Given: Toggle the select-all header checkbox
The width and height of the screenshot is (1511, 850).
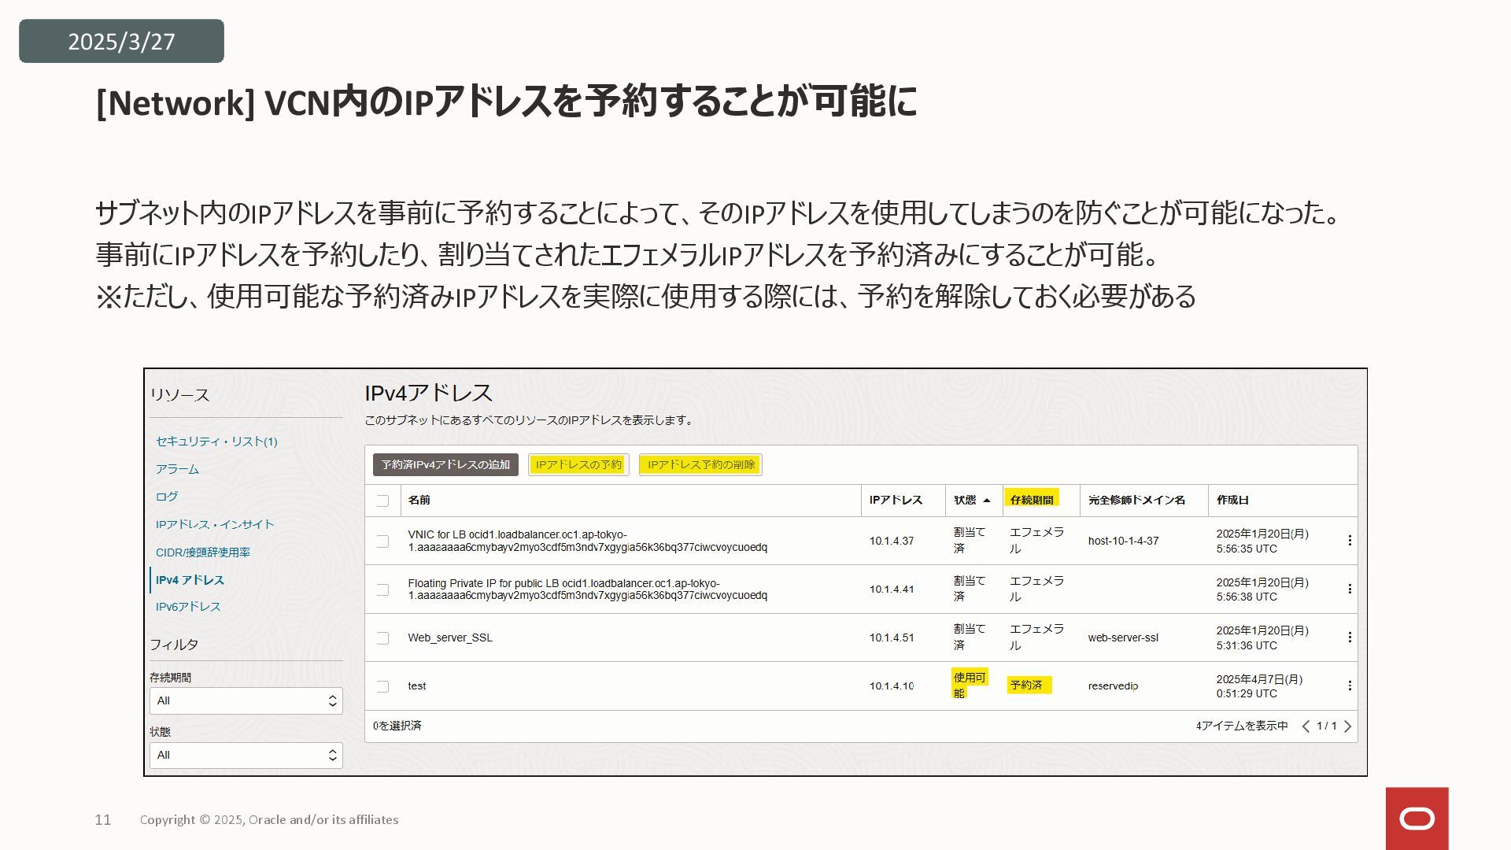Looking at the screenshot, I should tap(382, 501).
